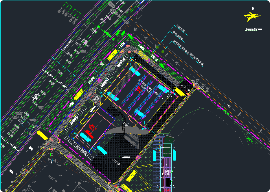This screenshot has height=192, width=270.
Task: Select the drawing title text below the compass
Action: click(x=251, y=29)
